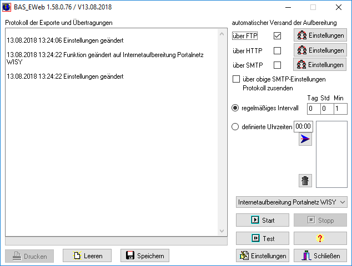The image size is (352, 266).
Task: Click log entry '13.08.2018 13:24:22 Einstellungen geändert'
Action: pyautogui.click(x=65, y=76)
